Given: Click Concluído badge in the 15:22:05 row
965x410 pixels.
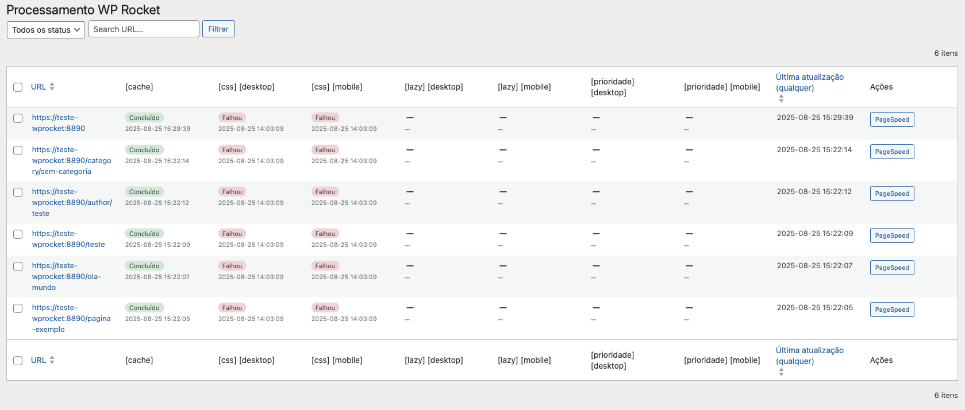Looking at the screenshot, I should [144, 308].
